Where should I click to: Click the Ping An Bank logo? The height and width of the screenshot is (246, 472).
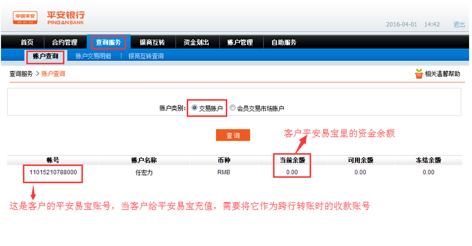pos(66,18)
